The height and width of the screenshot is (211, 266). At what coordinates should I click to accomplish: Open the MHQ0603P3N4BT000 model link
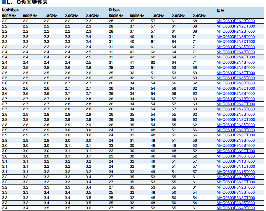[x=236, y=208]
